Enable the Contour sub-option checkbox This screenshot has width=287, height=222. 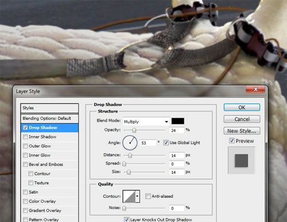30,173
